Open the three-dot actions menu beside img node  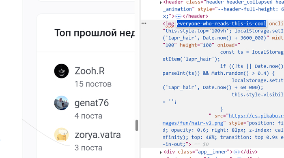(144, 23)
